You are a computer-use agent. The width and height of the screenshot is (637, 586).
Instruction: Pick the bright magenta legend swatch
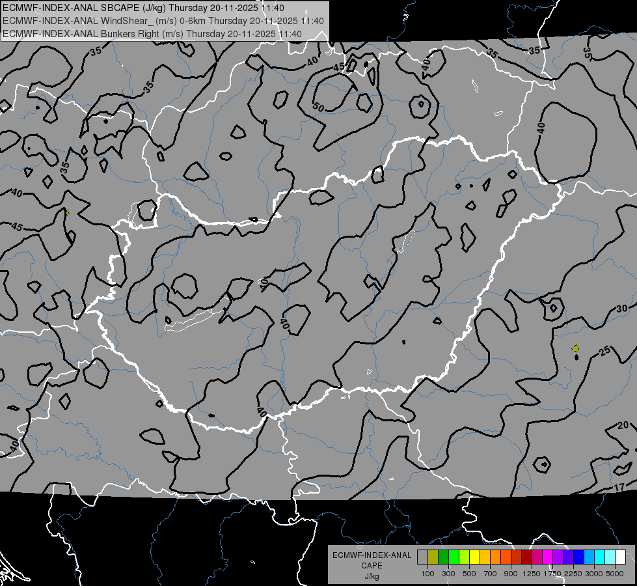548,557
